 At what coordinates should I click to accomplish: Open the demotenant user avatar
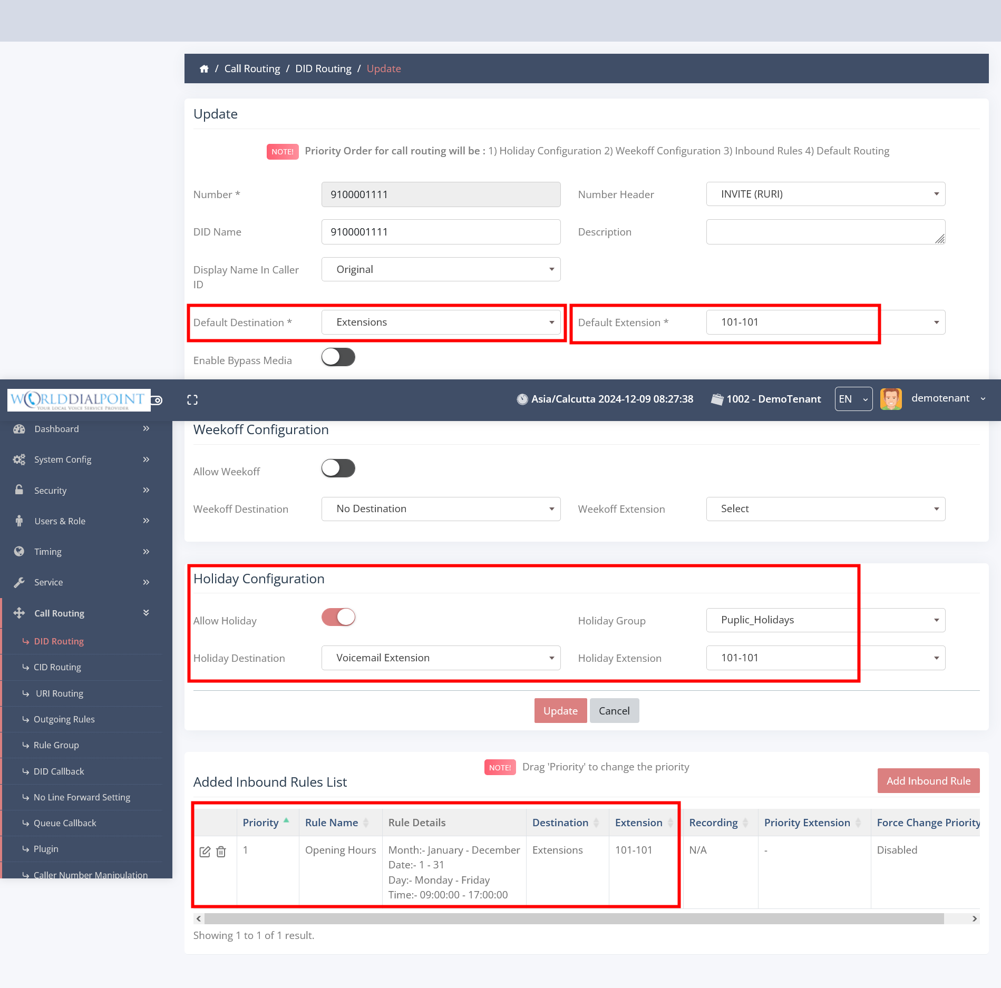coord(891,399)
